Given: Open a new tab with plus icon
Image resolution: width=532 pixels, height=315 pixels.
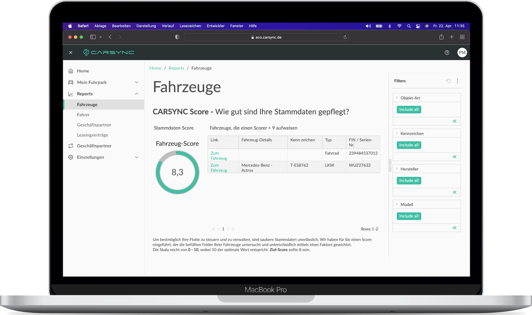Looking at the screenshot, I should click(452, 37).
